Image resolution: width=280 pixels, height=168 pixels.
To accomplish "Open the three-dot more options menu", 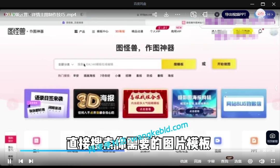I will coord(178,14).
